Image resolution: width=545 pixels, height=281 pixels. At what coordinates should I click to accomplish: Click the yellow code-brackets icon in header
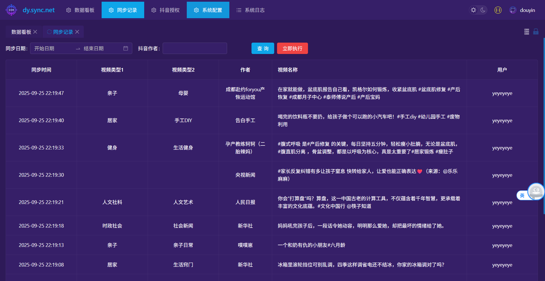498,10
